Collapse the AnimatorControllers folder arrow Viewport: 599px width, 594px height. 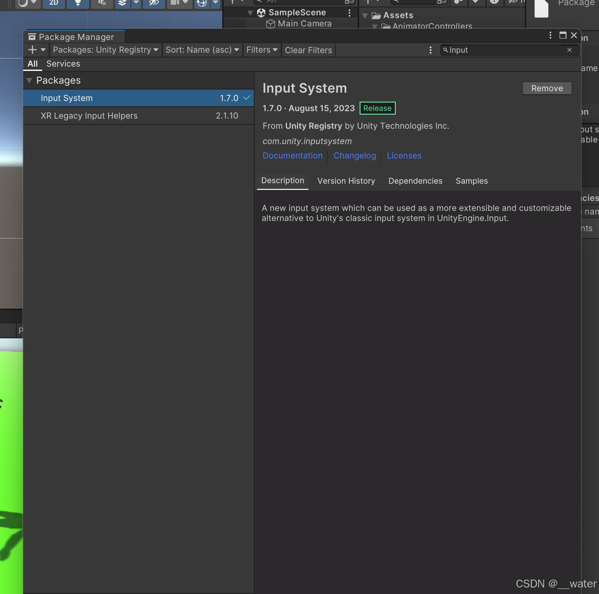tap(375, 26)
